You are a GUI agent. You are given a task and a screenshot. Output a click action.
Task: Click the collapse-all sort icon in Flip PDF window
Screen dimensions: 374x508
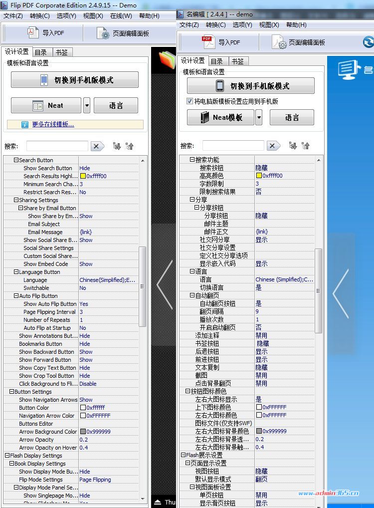click(x=130, y=146)
